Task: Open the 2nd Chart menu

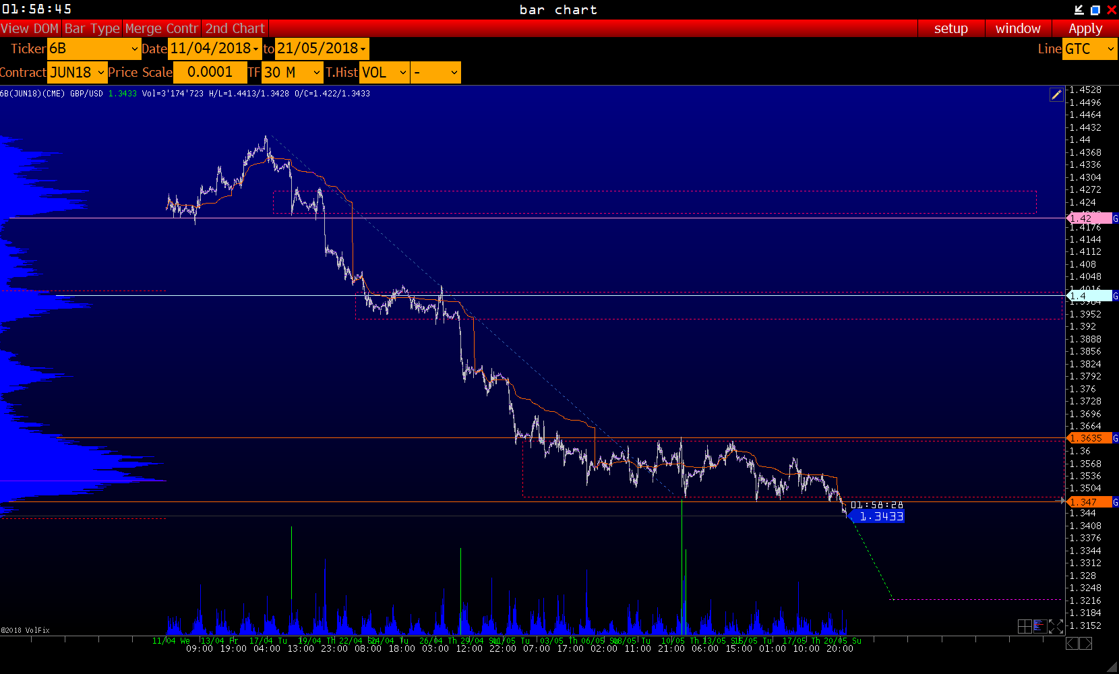Action: [x=235, y=28]
